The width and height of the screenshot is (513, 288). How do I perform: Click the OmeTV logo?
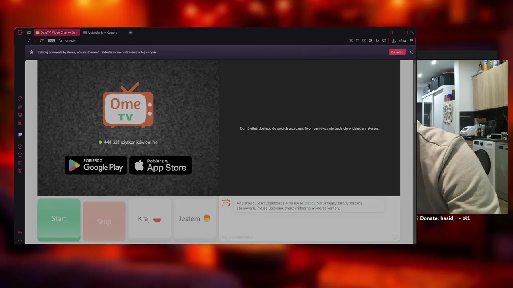pyautogui.click(x=128, y=105)
